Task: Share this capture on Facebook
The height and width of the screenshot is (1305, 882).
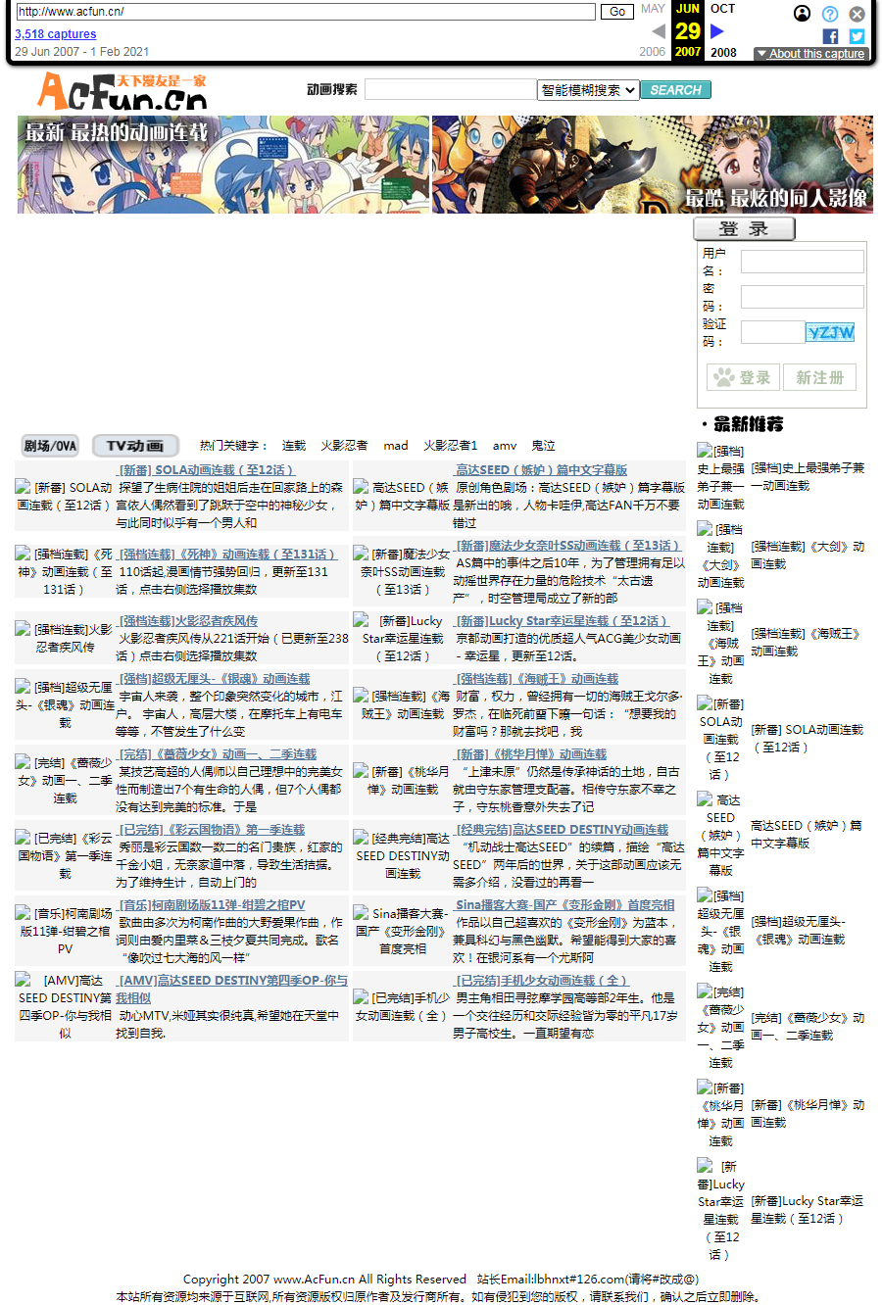Action: (830, 36)
